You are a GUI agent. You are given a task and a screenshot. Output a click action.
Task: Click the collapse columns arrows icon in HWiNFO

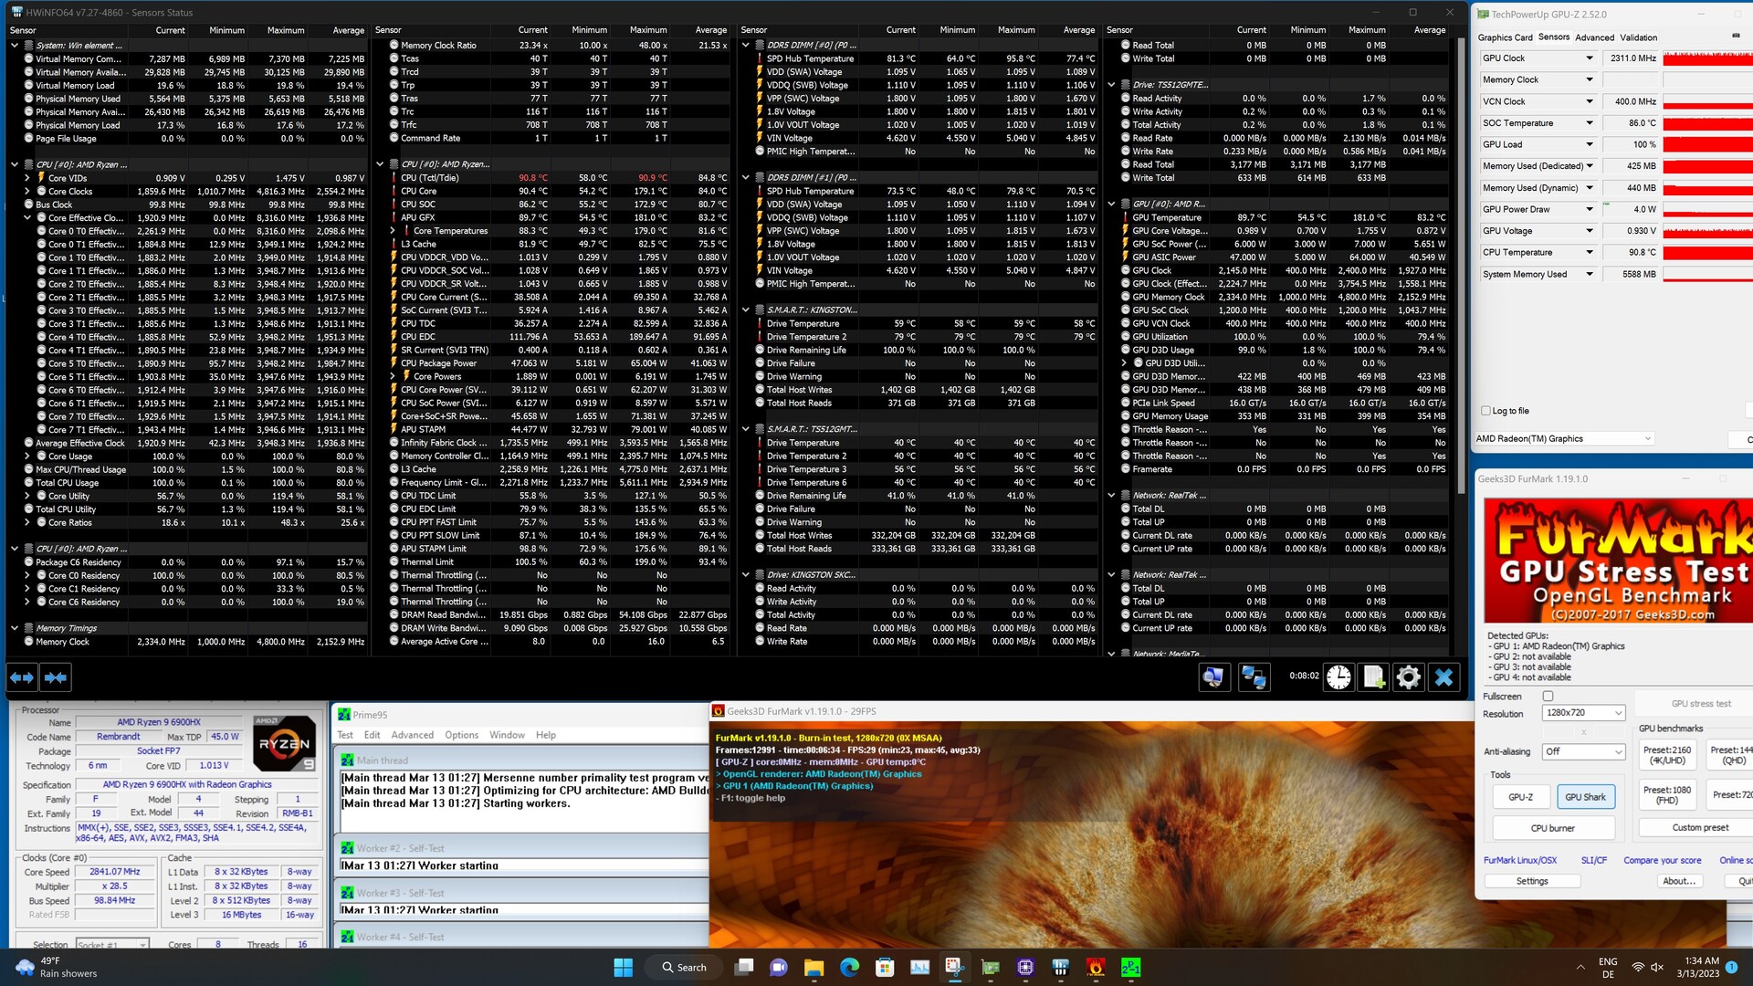(56, 677)
